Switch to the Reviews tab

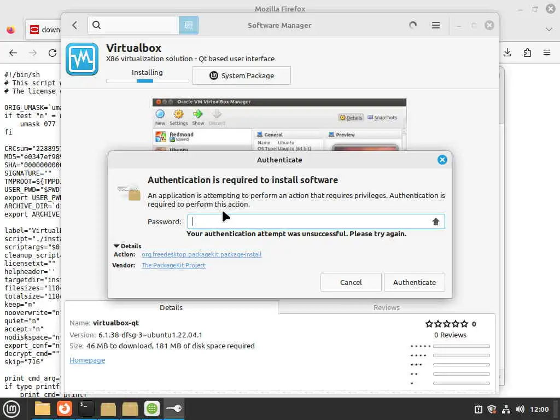pos(387,307)
